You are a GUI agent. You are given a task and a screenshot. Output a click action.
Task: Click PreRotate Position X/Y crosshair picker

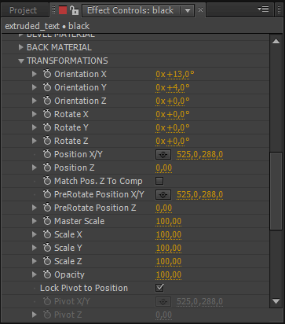(x=163, y=195)
